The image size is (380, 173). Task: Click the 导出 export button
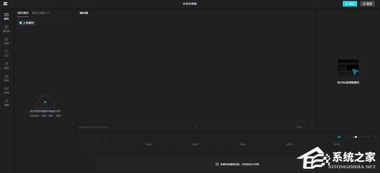pyautogui.click(x=350, y=4)
